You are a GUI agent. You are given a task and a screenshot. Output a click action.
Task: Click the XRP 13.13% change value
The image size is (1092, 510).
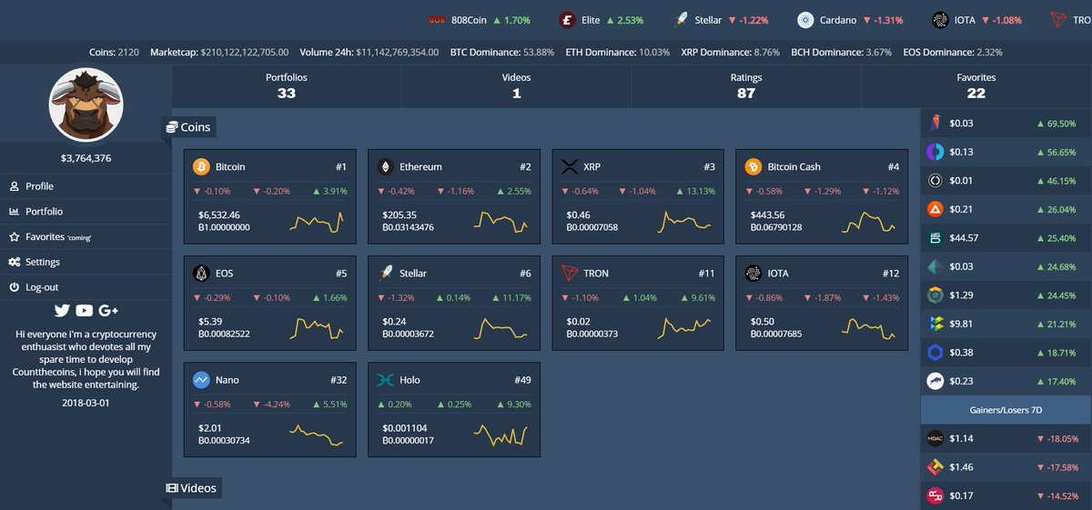click(x=697, y=192)
